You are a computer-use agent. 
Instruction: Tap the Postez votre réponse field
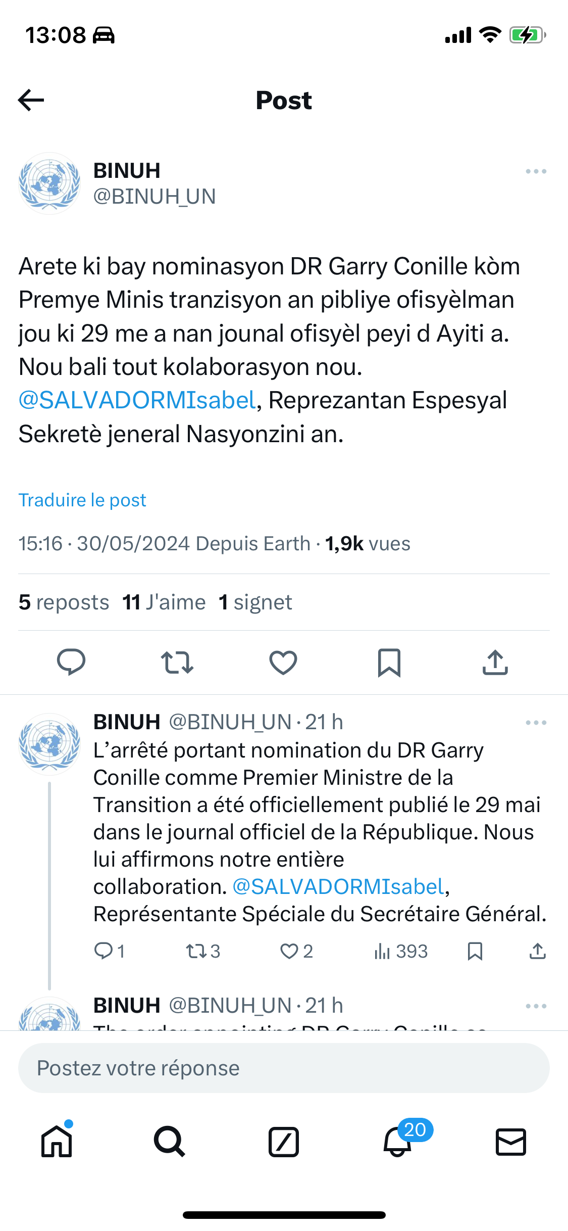tap(284, 1068)
